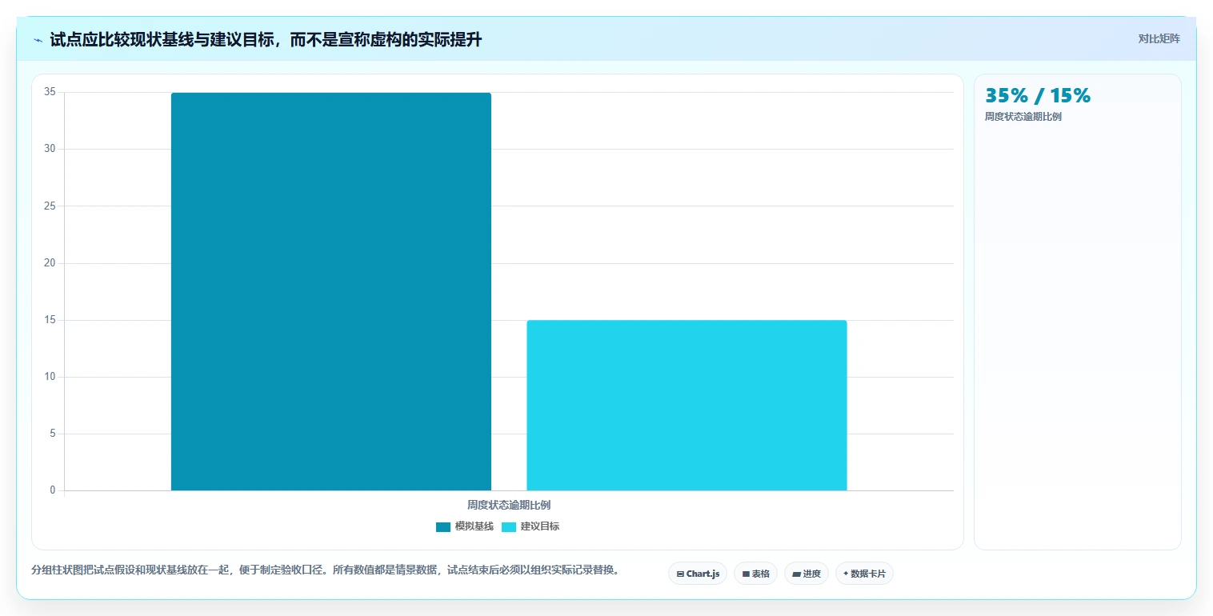1213x616 pixels.
Task: Click the 模拟基线 legend label
Action: 474,526
